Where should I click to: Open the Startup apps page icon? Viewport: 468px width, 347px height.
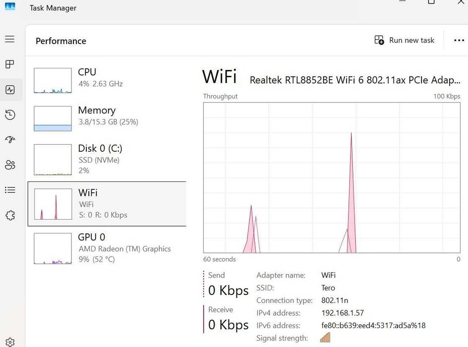click(x=10, y=140)
